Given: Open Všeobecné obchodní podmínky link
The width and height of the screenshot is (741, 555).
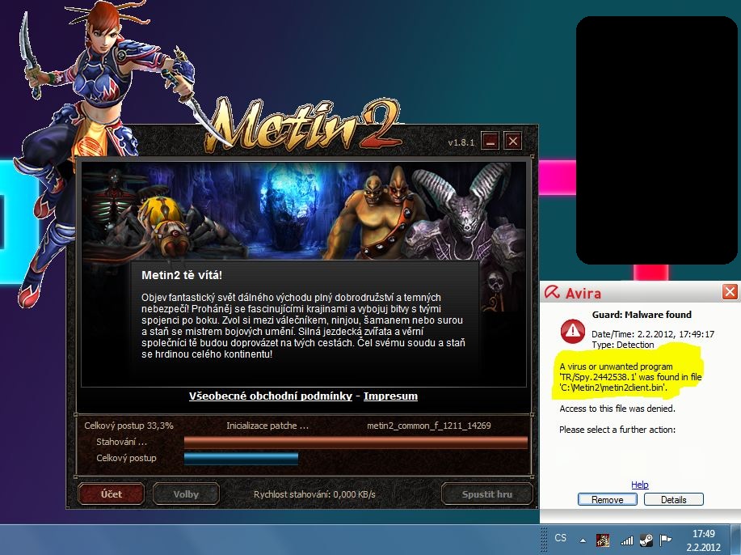Looking at the screenshot, I should click(x=271, y=396).
